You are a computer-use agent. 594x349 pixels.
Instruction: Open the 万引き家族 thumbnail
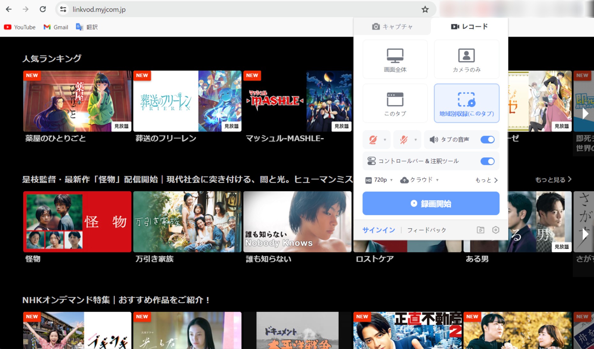(x=187, y=222)
